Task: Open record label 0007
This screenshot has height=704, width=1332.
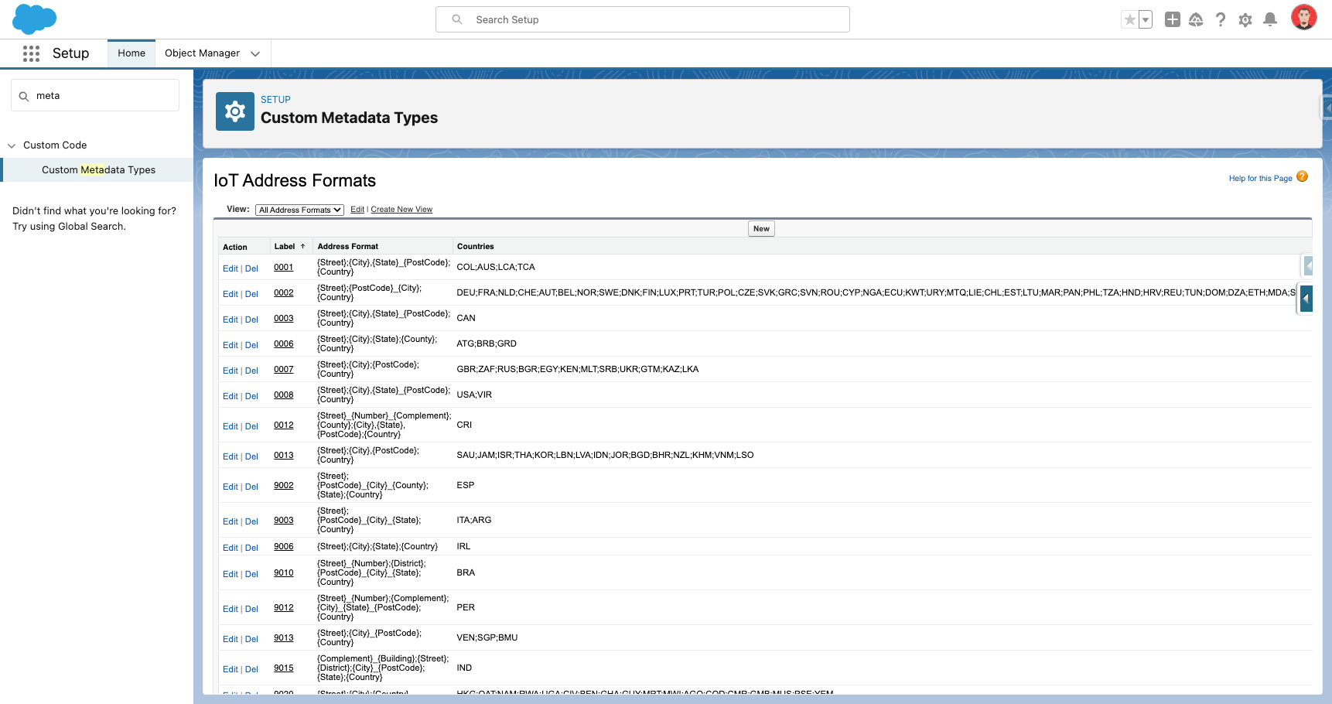Action: (284, 370)
